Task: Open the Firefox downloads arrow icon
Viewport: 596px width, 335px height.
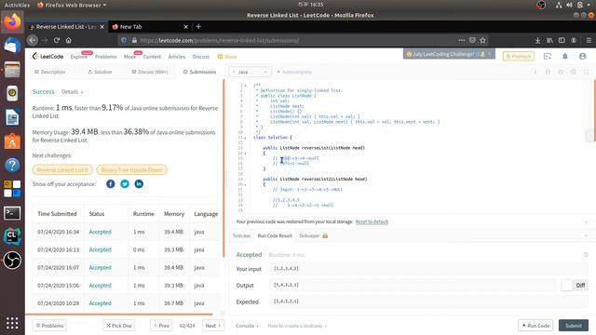Action: pos(537,40)
